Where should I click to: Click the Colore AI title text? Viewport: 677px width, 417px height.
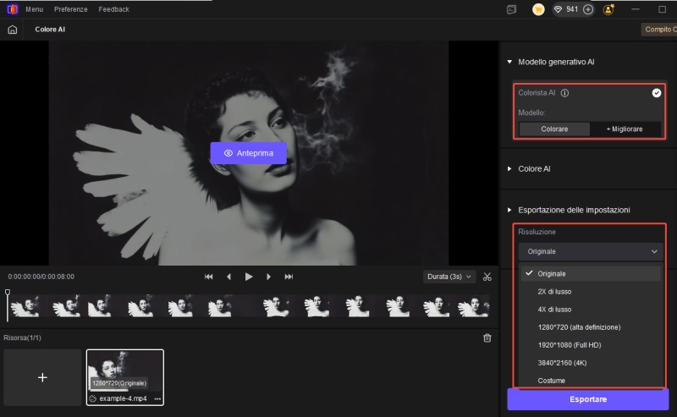(50, 30)
